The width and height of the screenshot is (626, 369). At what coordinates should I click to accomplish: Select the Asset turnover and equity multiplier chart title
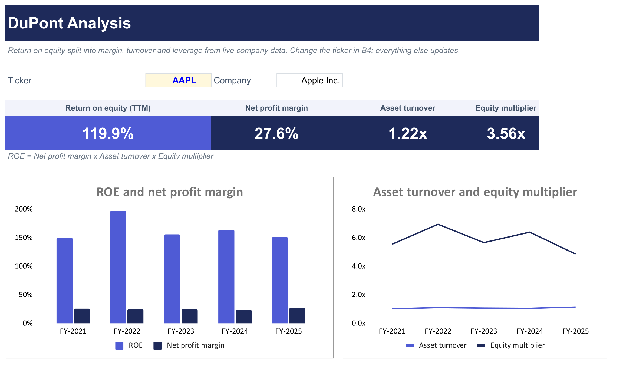click(475, 192)
